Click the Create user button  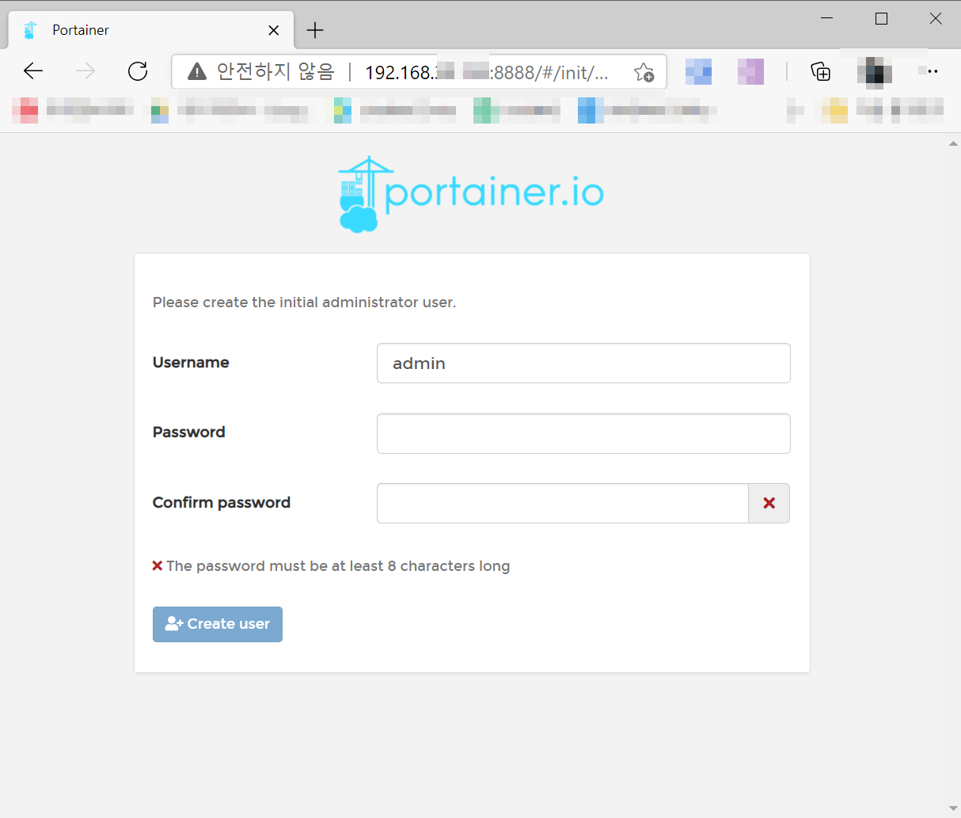(x=217, y=624)
